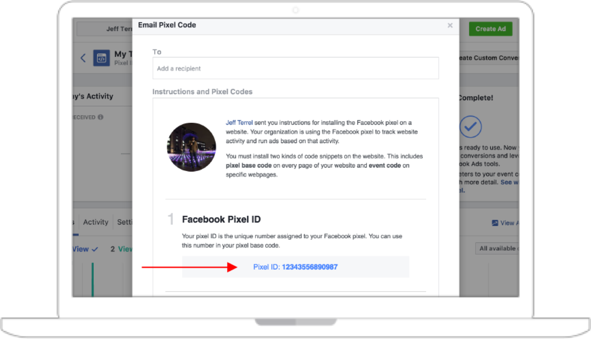The image size is (591, 339).
Task: Open the All available dropdown
Action: pyautogui.click(x=497, y=249)
